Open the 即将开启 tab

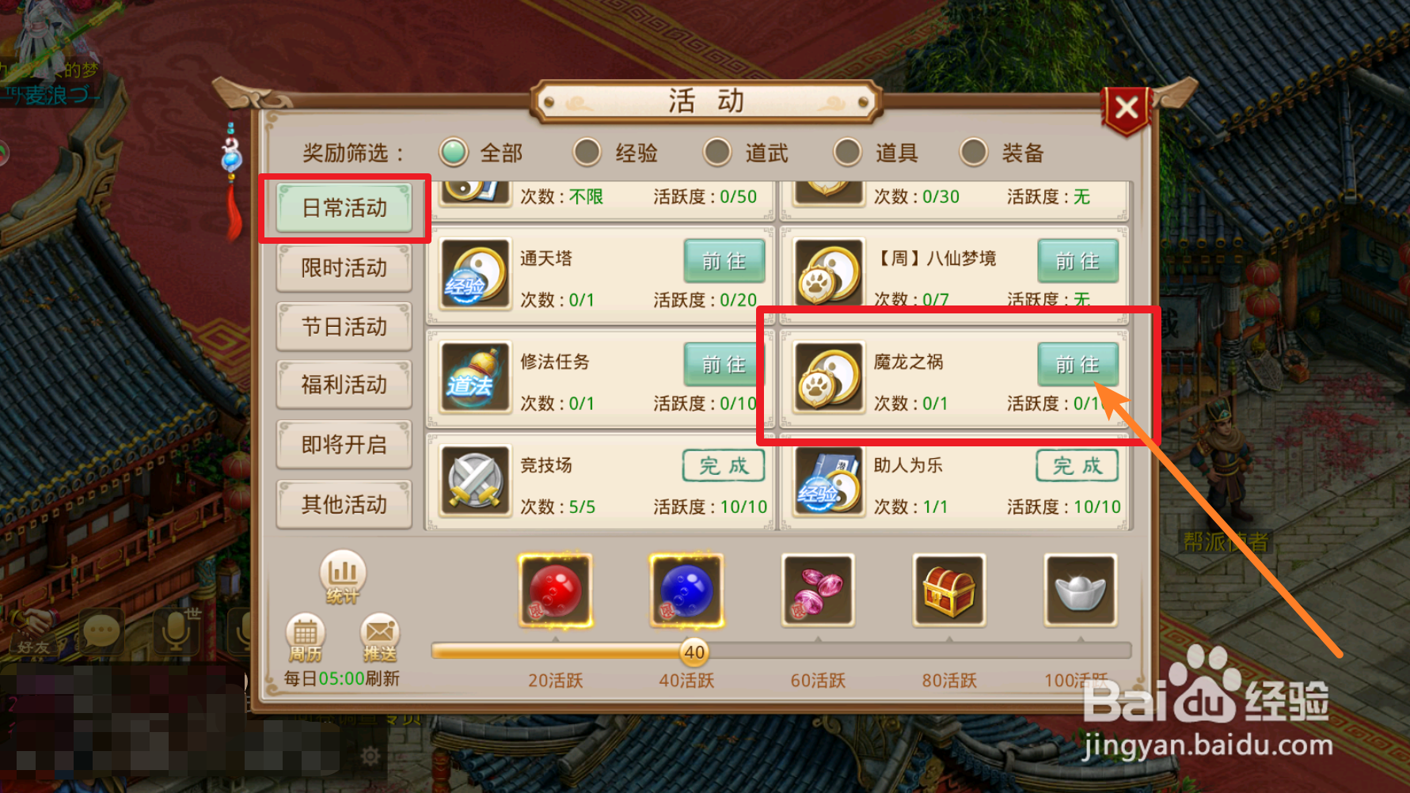[x=344, y=445]
